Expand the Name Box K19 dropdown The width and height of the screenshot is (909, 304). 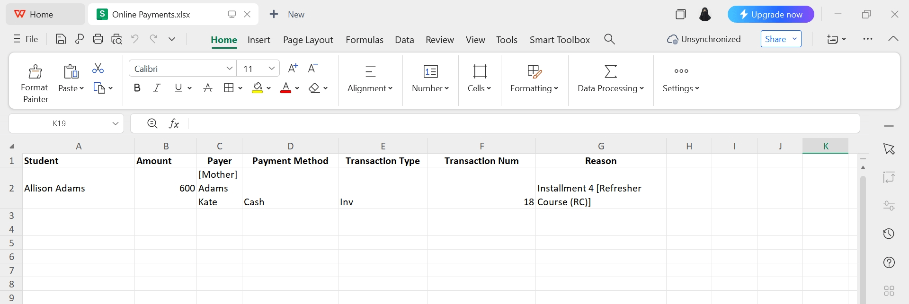pos(115,123)
